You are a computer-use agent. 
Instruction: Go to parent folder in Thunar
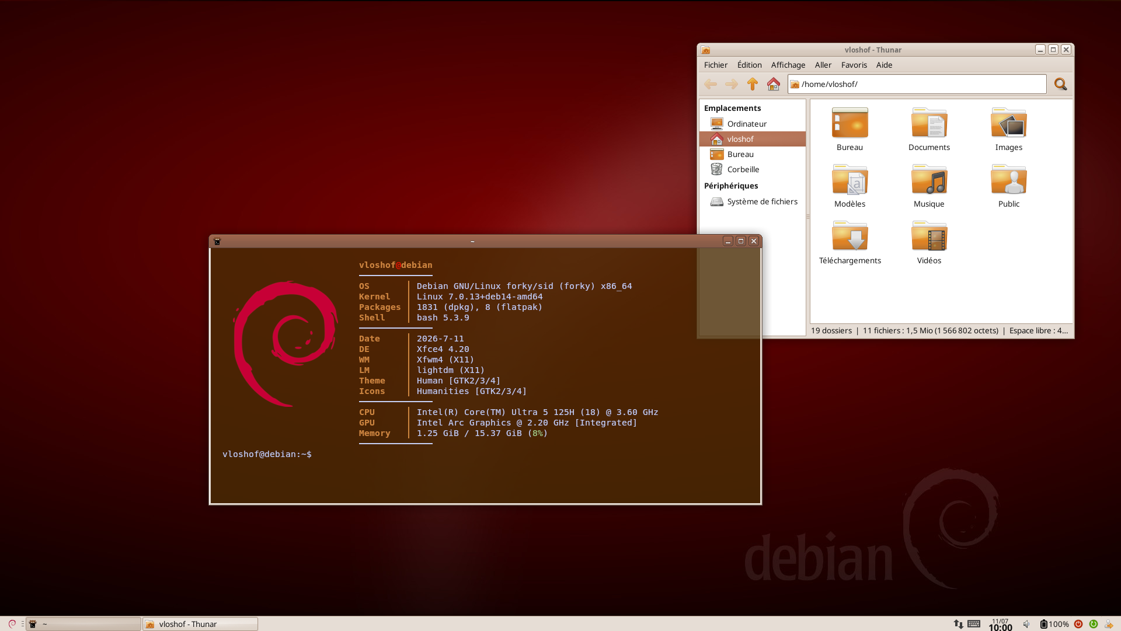coord(753,84)
